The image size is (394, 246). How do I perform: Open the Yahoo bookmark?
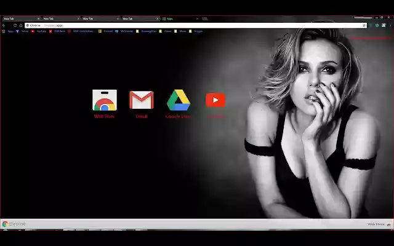tap(22, 31)
